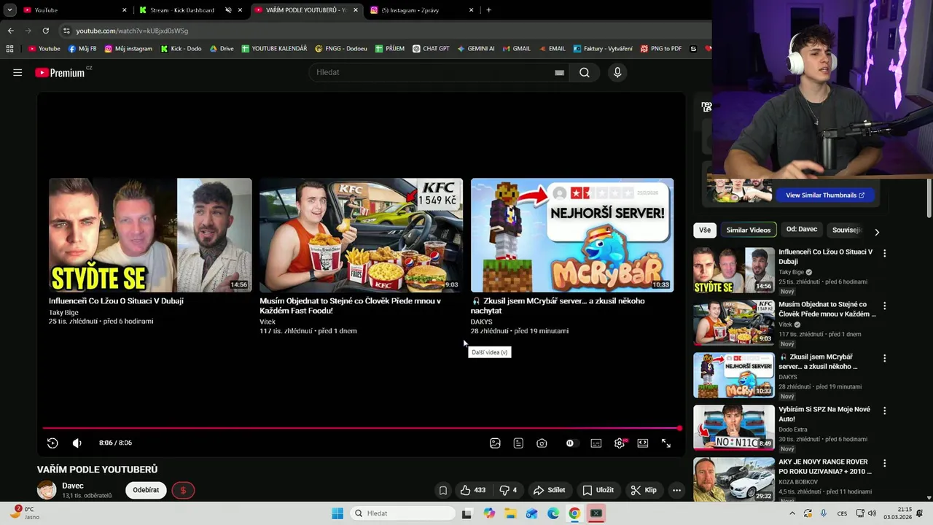Open the KFC endscreen video thumbnail
The image size is (933, 525).
click(x=361, y=236)
